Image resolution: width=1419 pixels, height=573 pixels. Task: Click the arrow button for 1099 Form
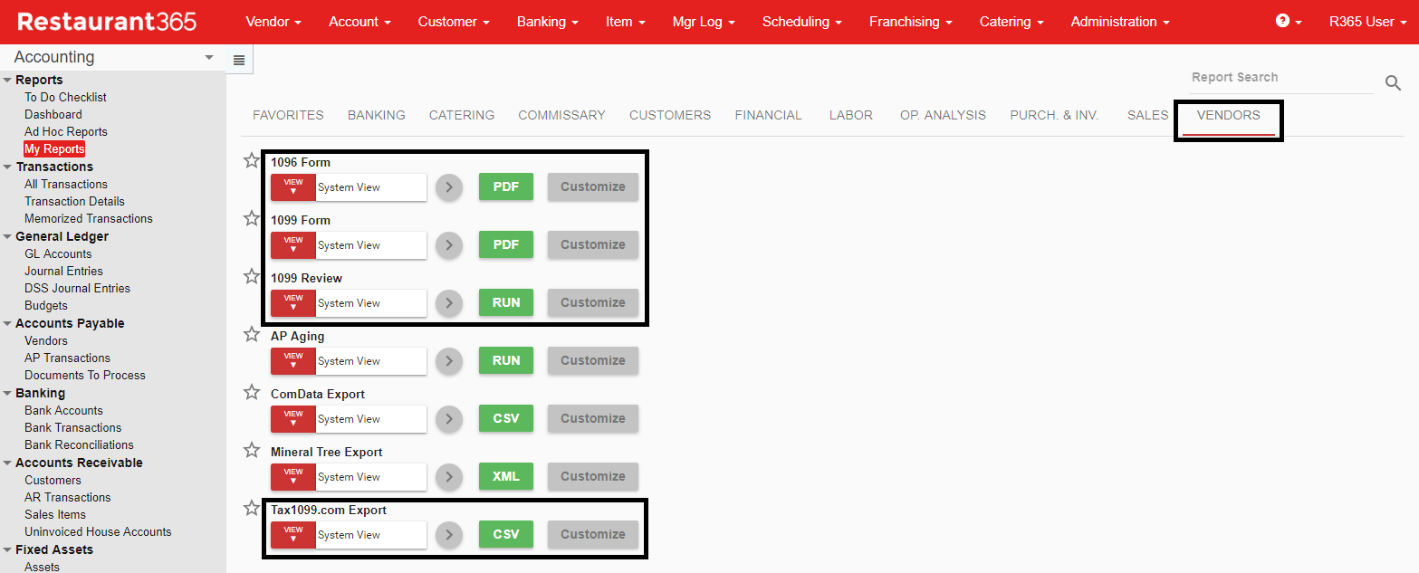449,245
